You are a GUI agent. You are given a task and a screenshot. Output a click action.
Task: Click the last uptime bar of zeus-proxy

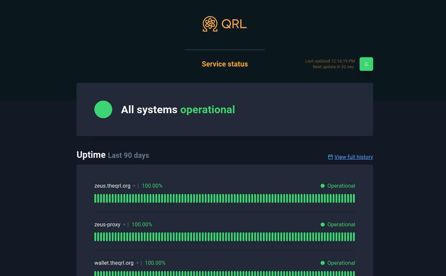[354, 237]
